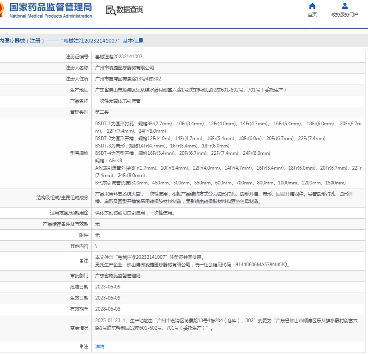368x355 pixels.
Task: Click the 审批部门 row label
Action: 79,276
